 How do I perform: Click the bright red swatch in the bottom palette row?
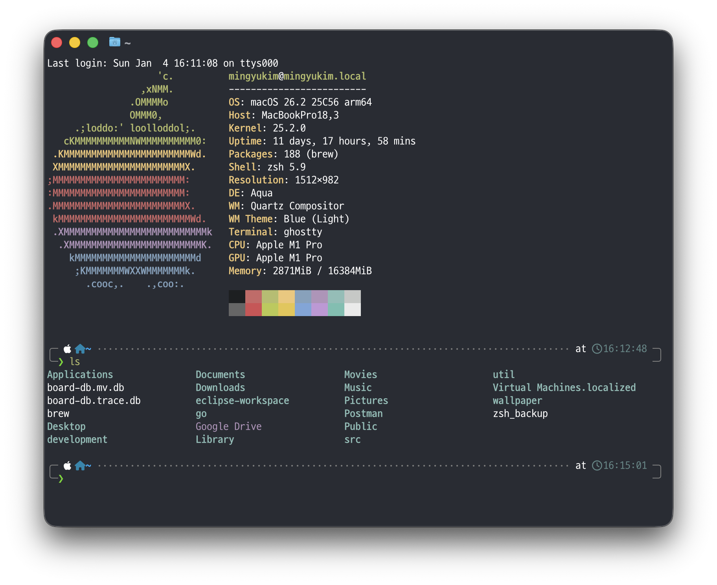(253, 310)
